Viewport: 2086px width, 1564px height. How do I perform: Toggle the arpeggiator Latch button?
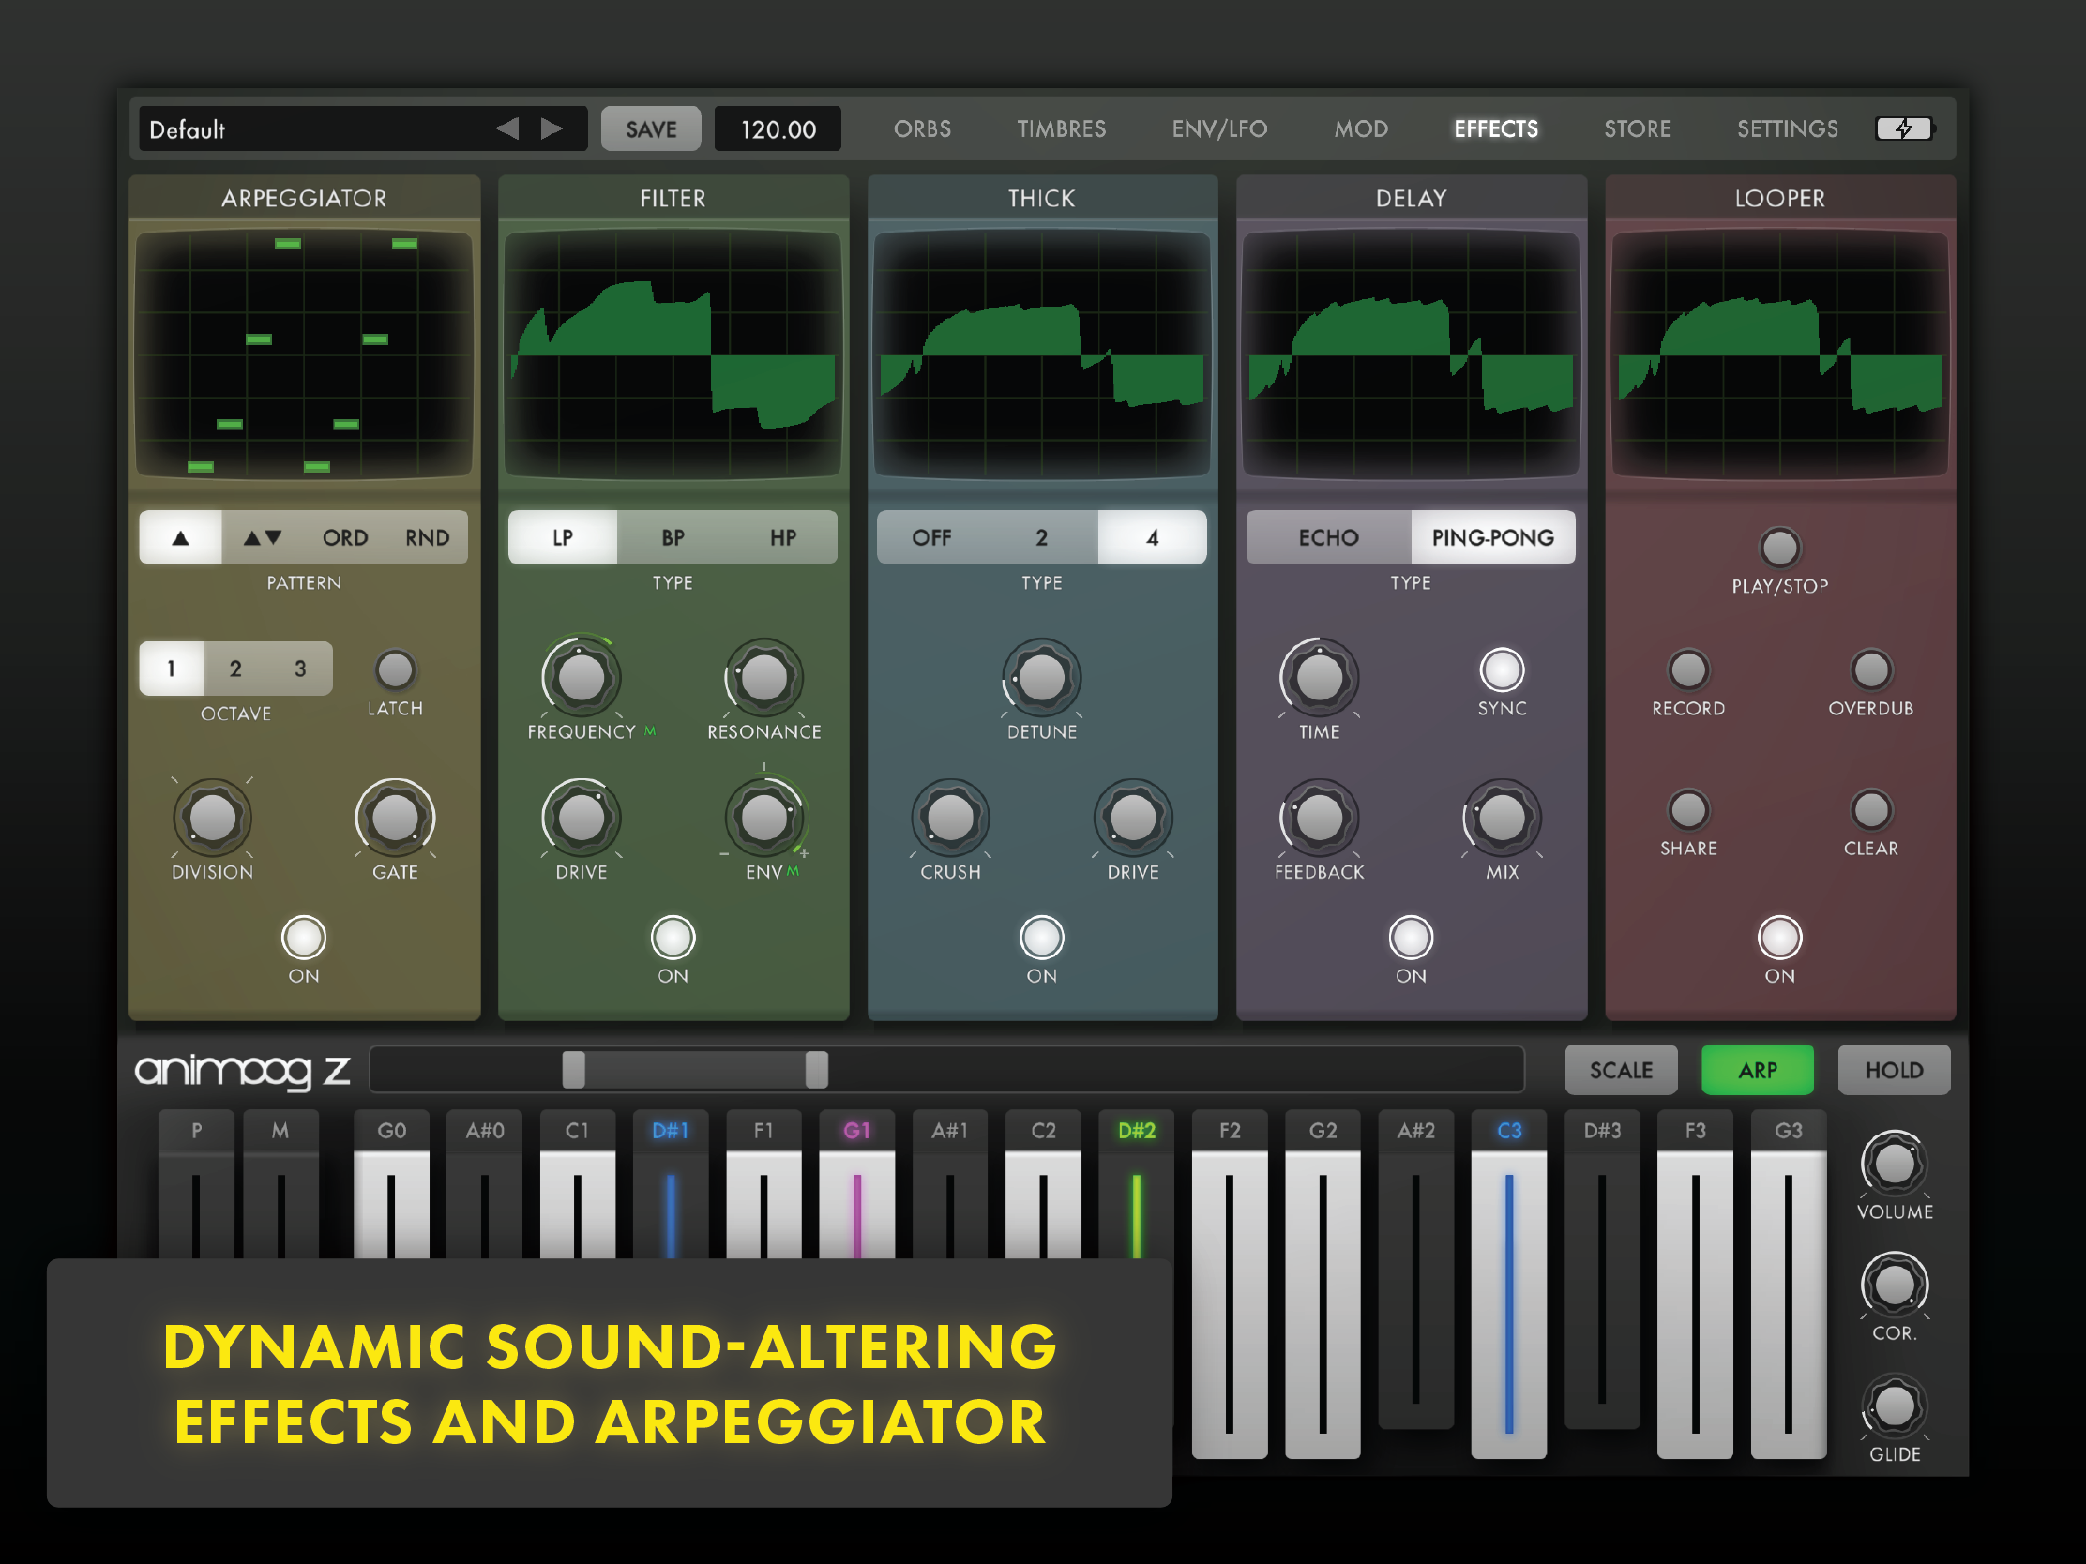coord(394,670)
